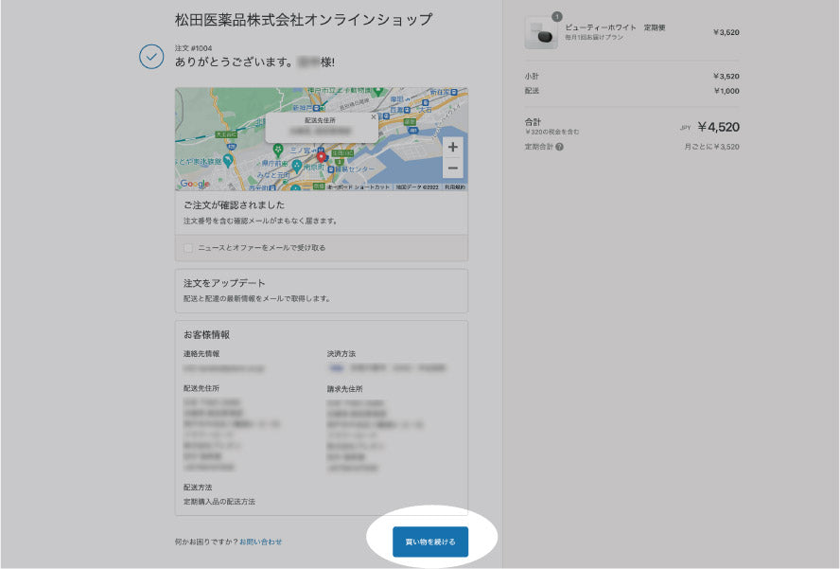The height and width of the screenshot is (569, 840).
Task: Open the お問い合わせ contact link
Action: [x=260, y=542]
